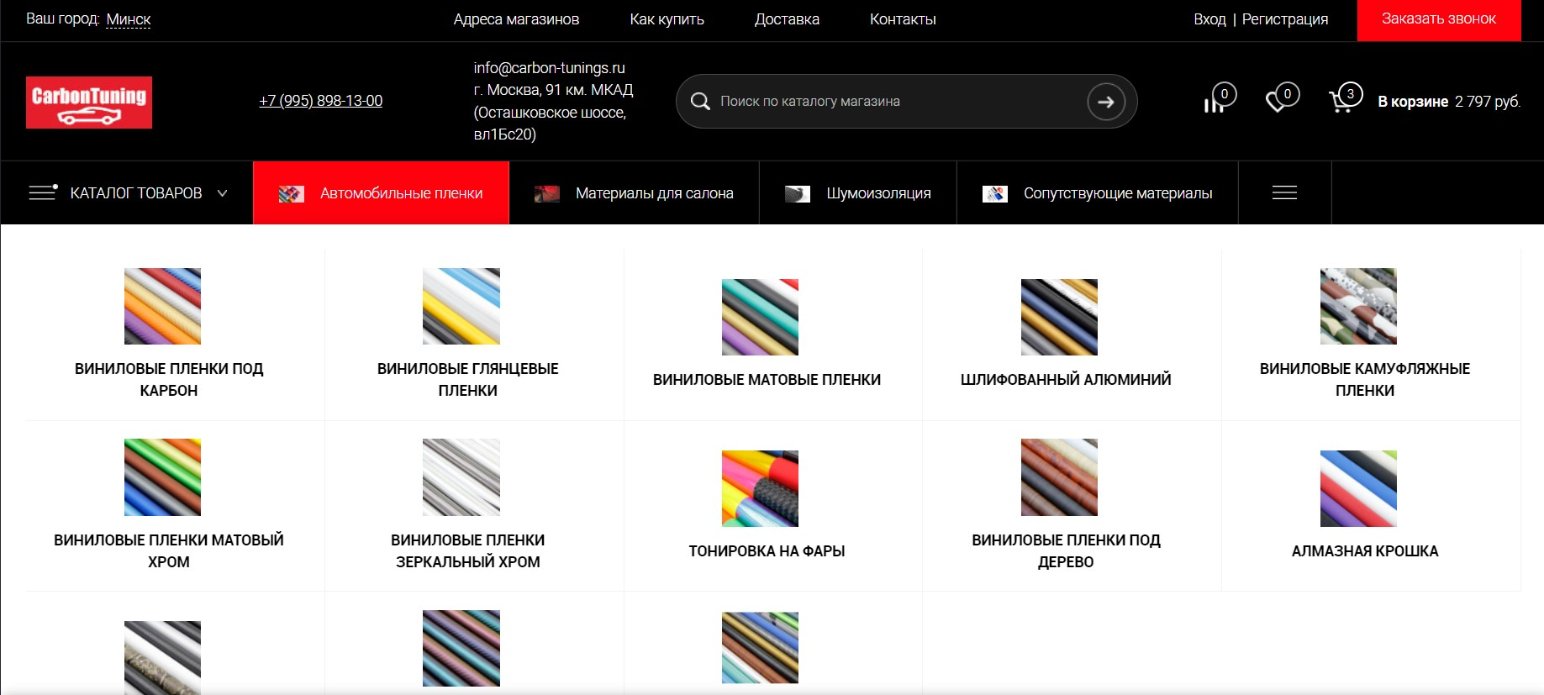Open the favorites heart icon

coord(1282,98)
